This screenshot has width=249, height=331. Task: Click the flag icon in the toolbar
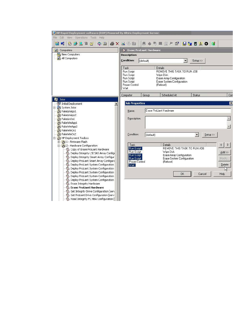pyautogui.click(x=171, y=44)
